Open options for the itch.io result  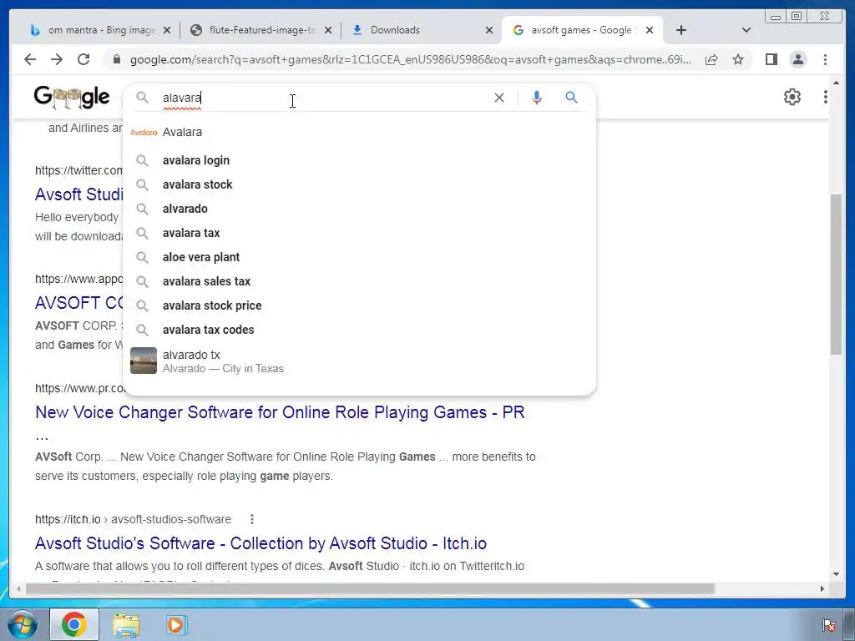tap(252, 519)
